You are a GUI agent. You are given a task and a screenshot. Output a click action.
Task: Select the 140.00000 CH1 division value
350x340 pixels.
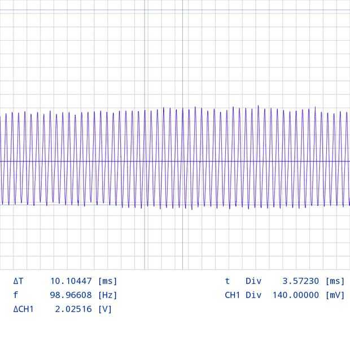(x=296, y=295)
